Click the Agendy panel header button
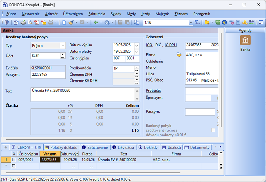 pos(245,30)
